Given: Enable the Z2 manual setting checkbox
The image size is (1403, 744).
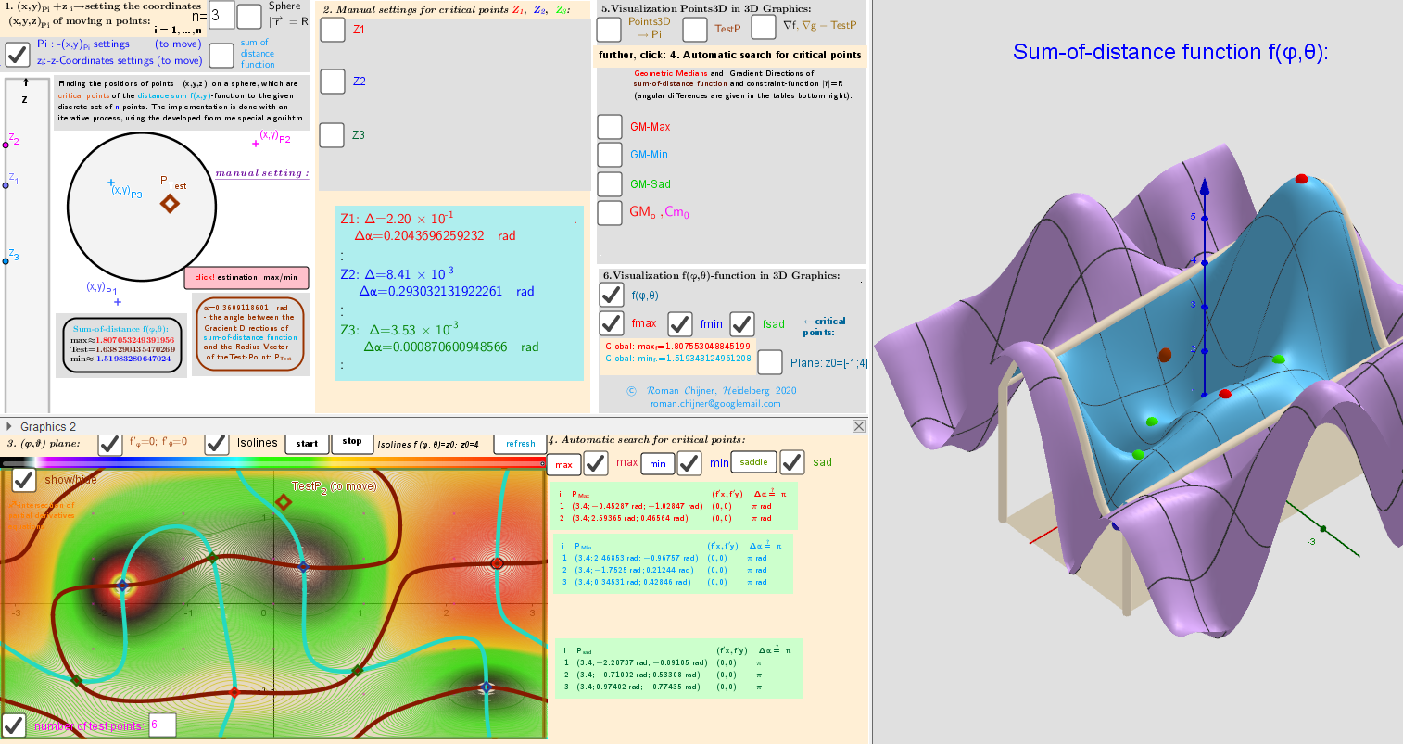Looking at the screenshot, I should click(333, 82).
